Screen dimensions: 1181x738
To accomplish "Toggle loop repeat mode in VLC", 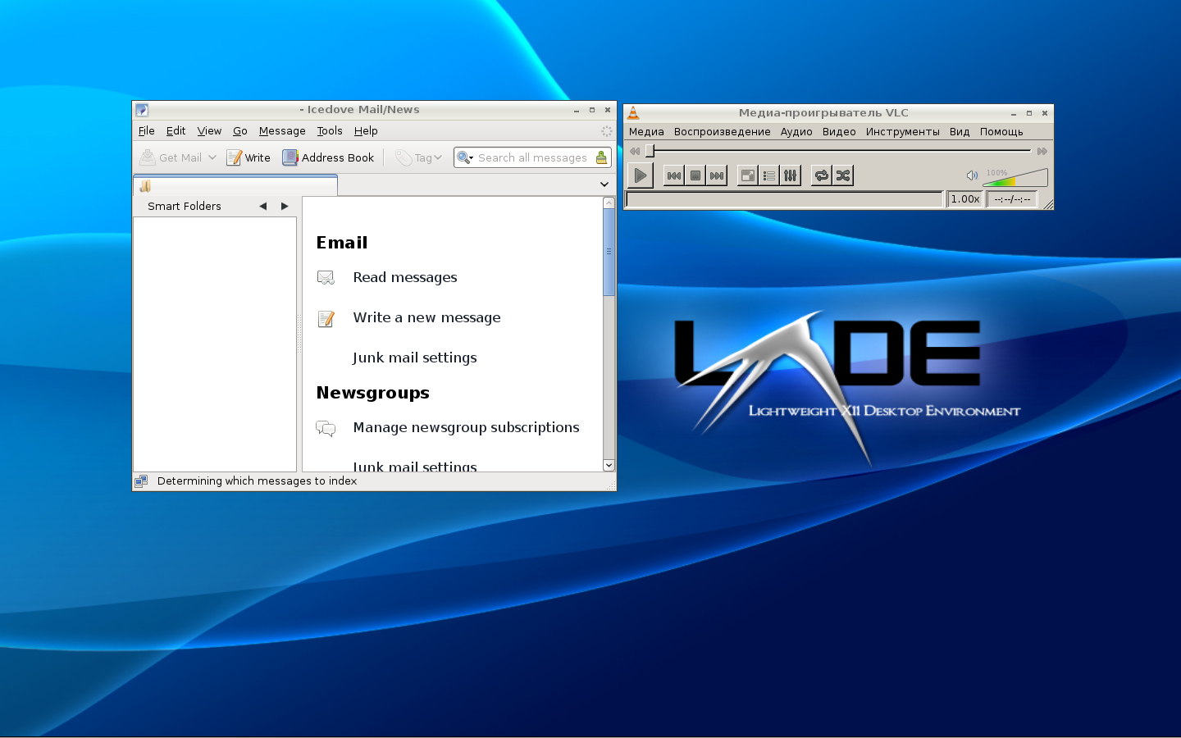I will click(822, 175).
